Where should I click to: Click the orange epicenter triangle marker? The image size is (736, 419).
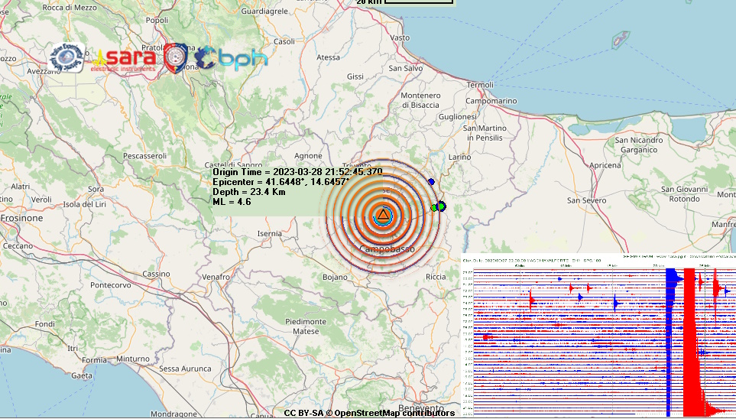click(x=382, y=216)
